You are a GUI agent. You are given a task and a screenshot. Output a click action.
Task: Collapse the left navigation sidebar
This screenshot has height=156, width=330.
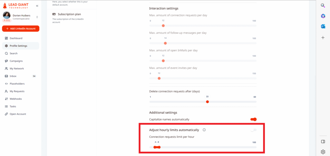(x=37, y=6)
